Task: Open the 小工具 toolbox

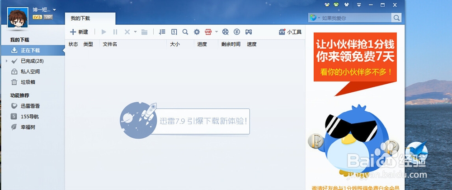Action: pos(290,32)
